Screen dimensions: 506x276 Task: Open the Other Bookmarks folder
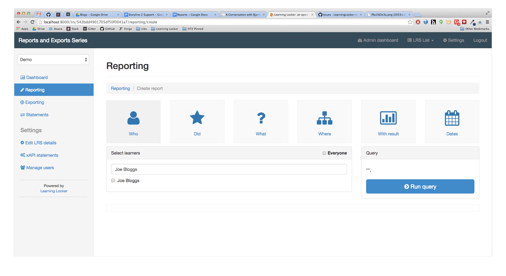click(x=475, y=29)
